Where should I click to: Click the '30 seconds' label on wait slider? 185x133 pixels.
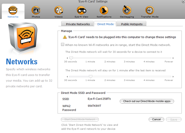coord(71,62)
